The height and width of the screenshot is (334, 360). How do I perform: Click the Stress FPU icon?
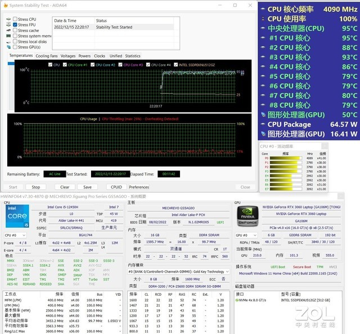tap(8, 24)
